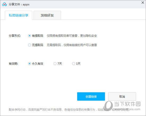146x116 pixels.
Task: Open the 发给好友 tab
Action: pyautogui.click(x=47, y=15)
